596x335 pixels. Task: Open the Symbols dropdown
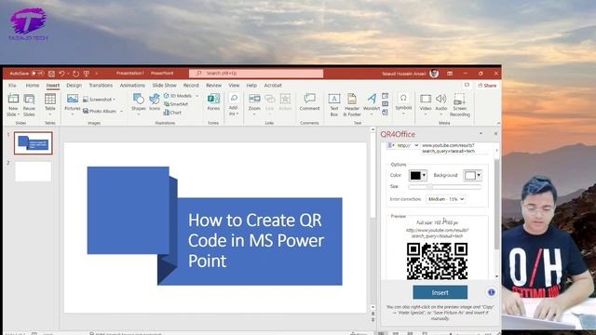coord(403,103)
